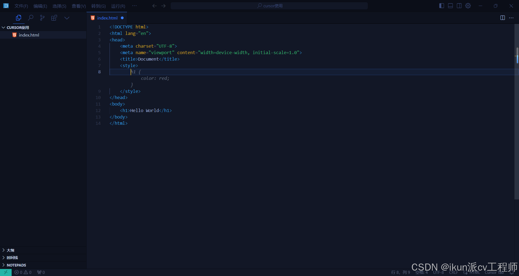
Task: Minimize the Cursor window
Action: (480, 6)
